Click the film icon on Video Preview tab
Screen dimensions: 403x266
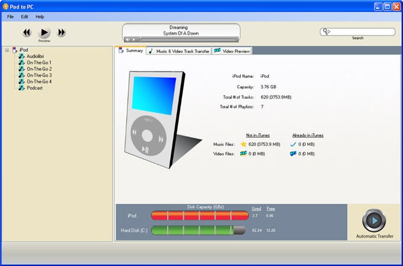[x=217, y=50]
